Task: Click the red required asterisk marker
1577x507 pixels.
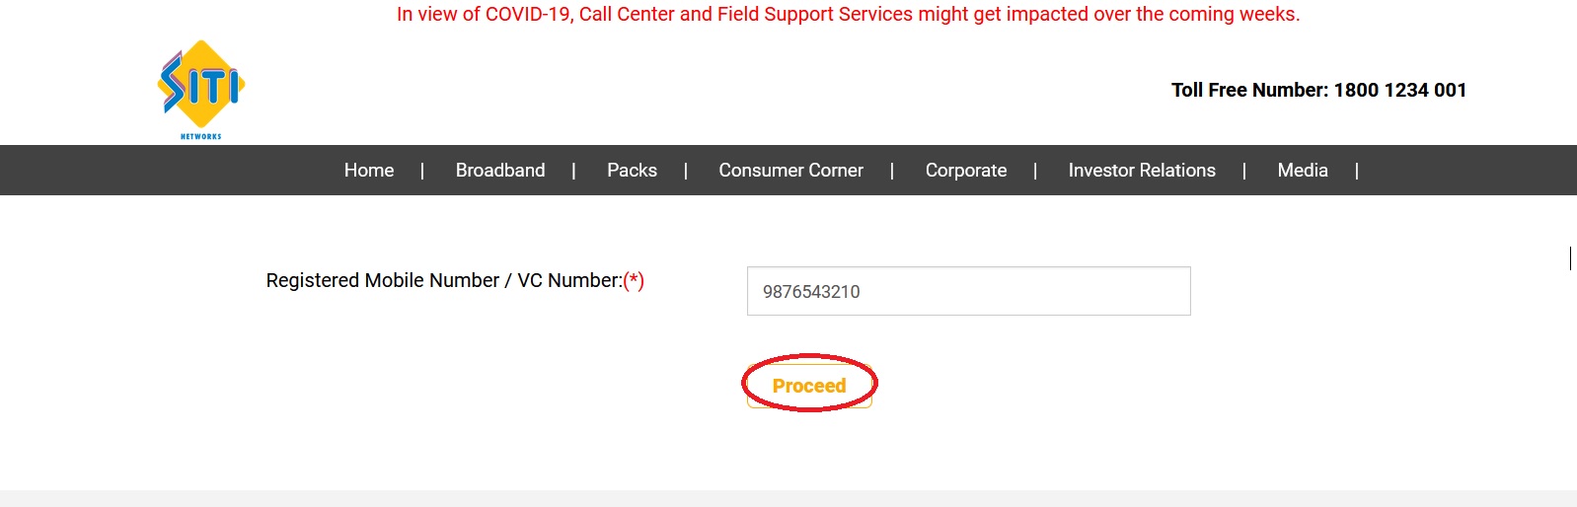Action: (634, 281)
